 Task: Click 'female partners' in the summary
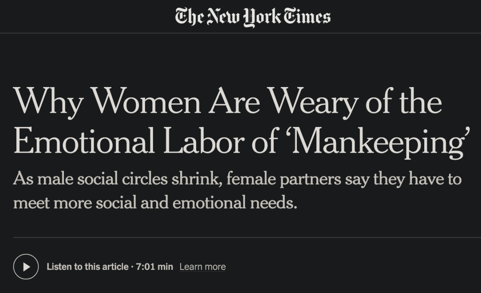284,179
